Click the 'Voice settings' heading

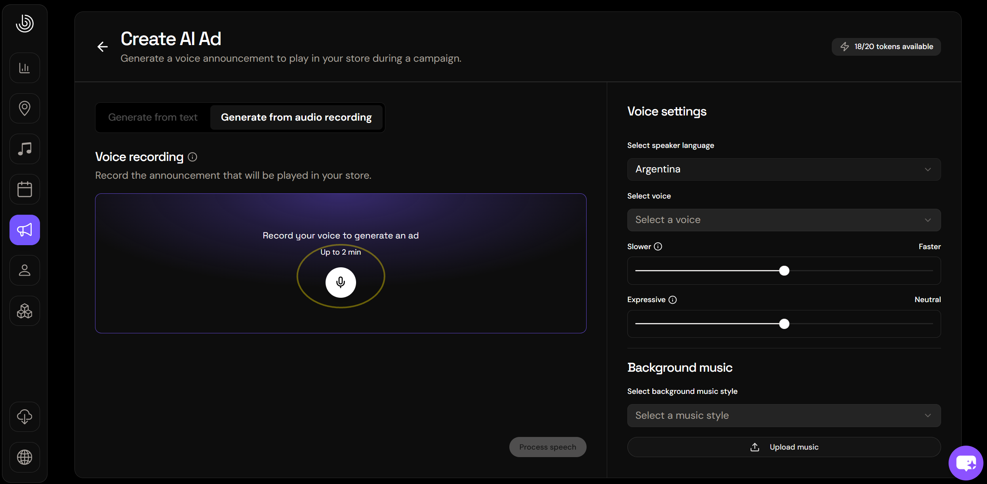pos(667,112)
